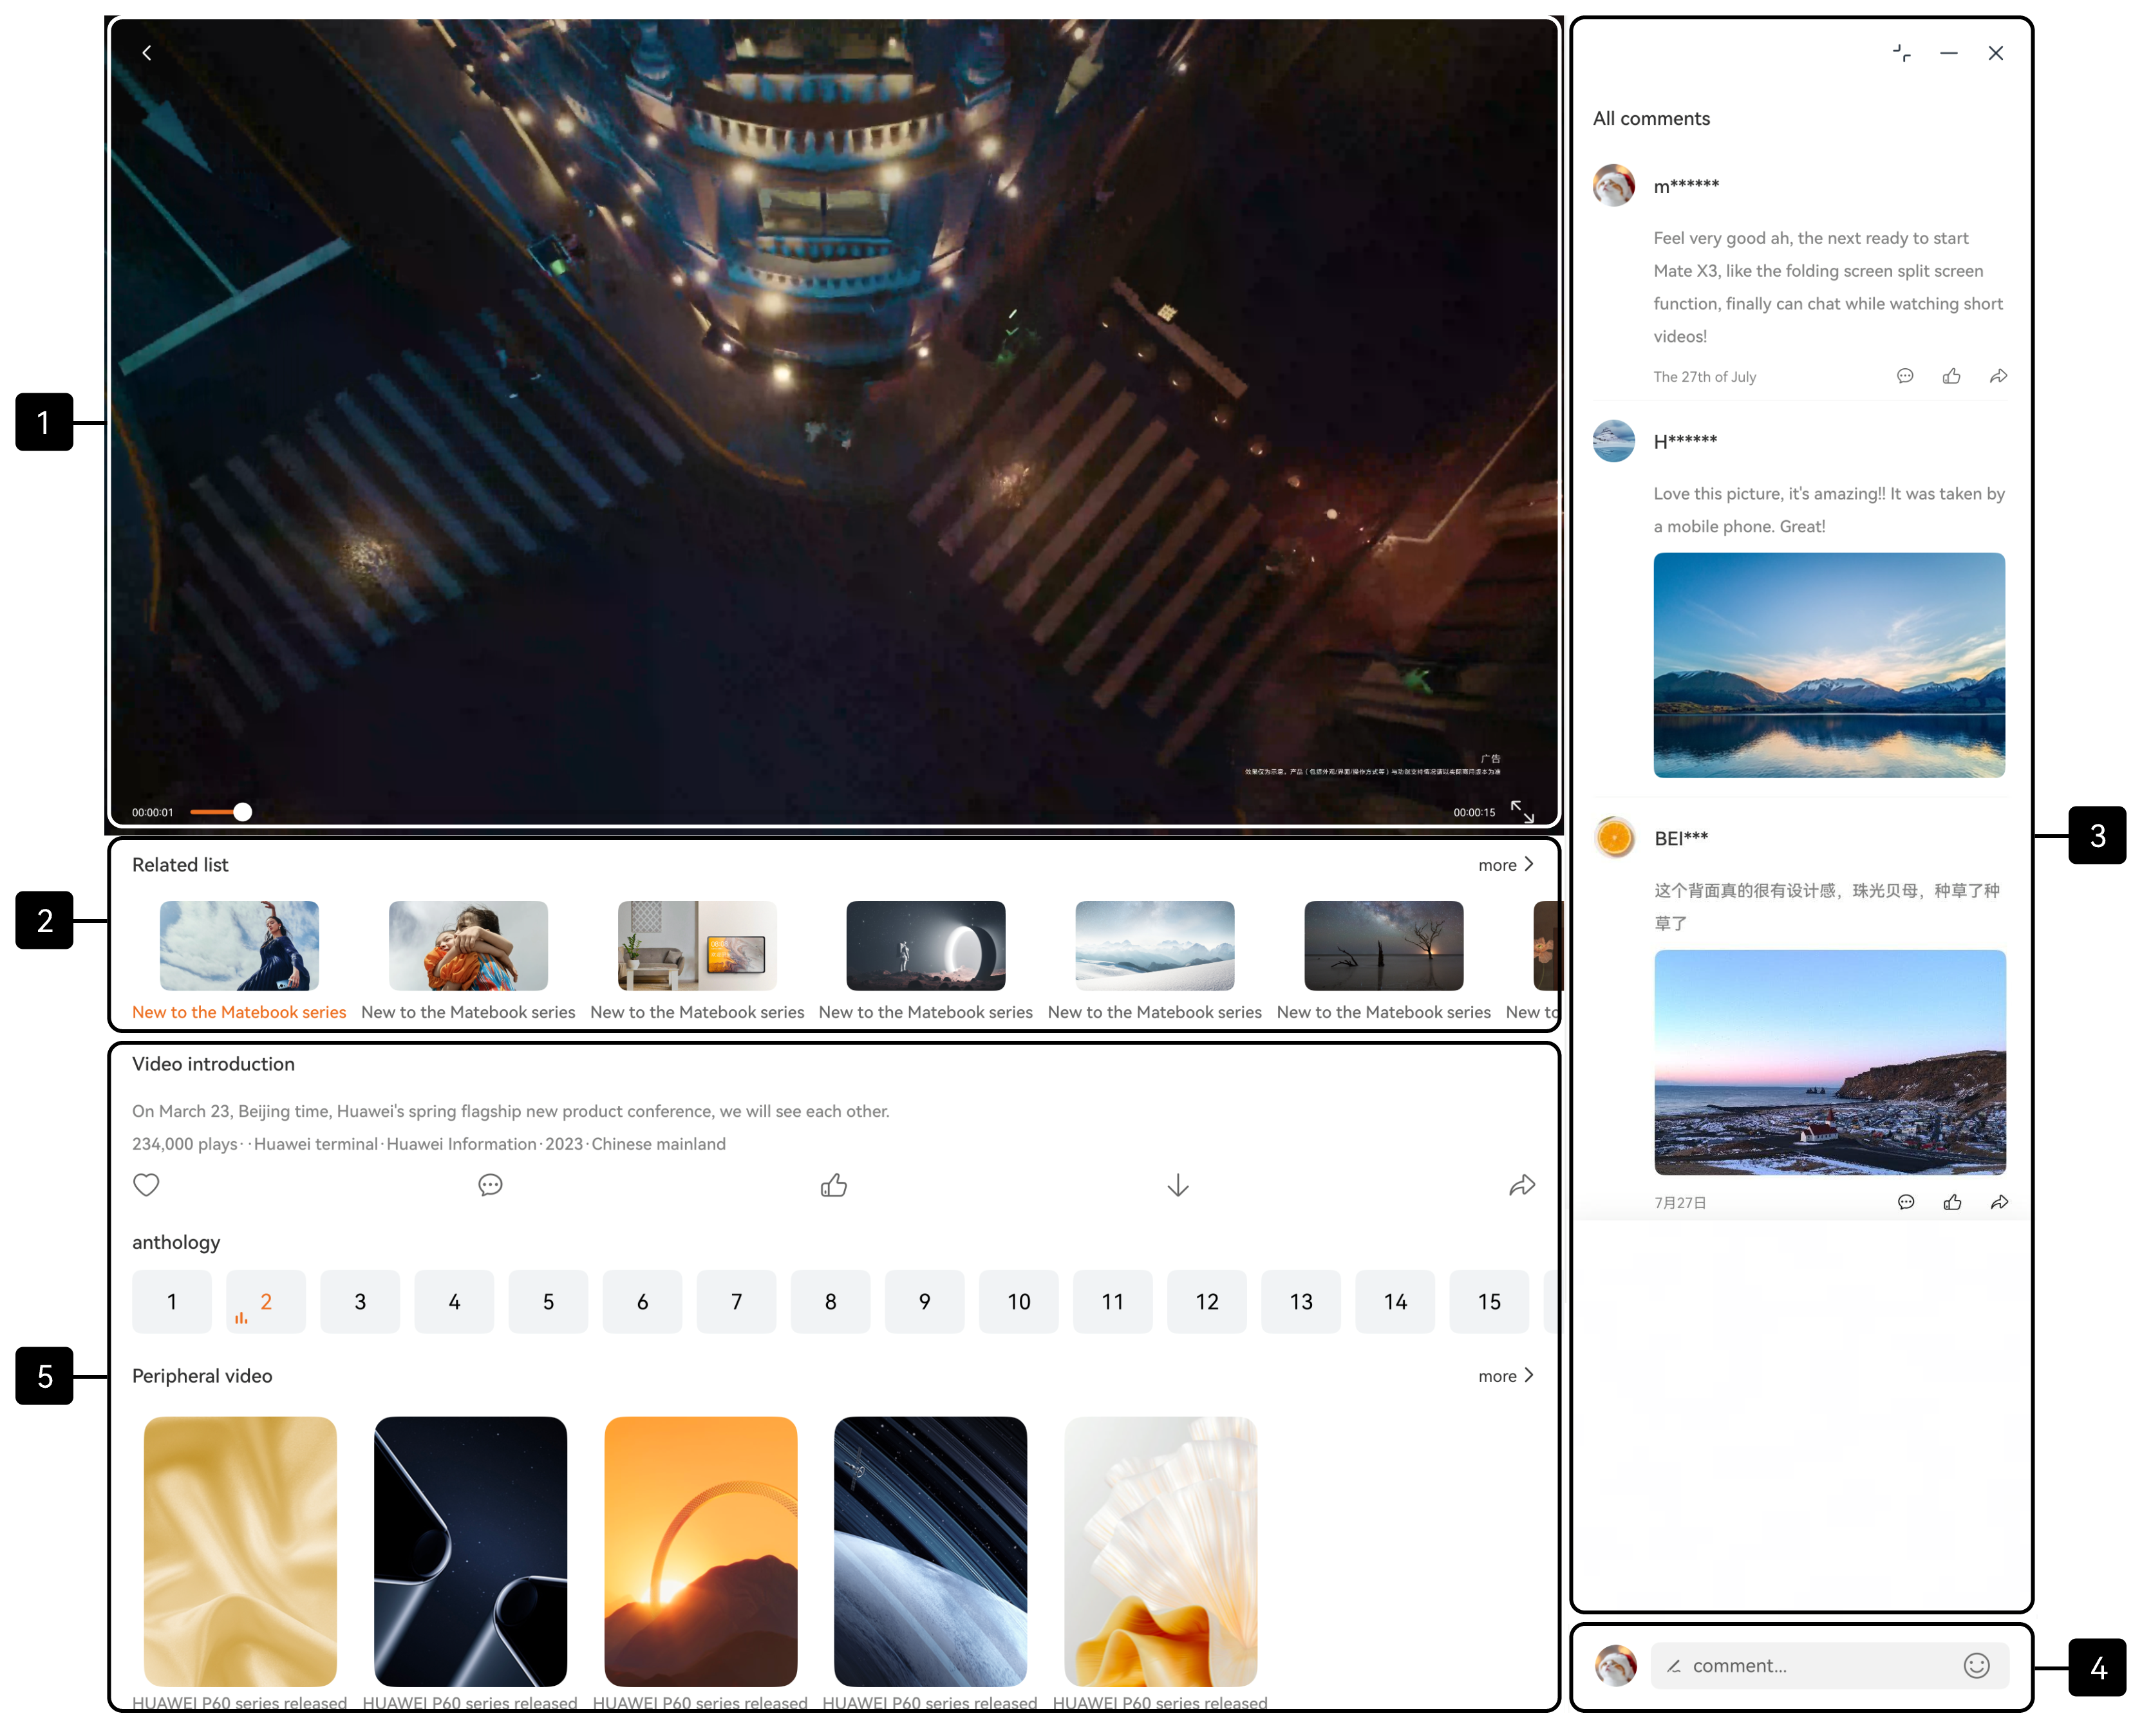Screen dimensions: 2142x1736
Task: Favorite the video with the heart icon
Action: tap(146, 1185)
